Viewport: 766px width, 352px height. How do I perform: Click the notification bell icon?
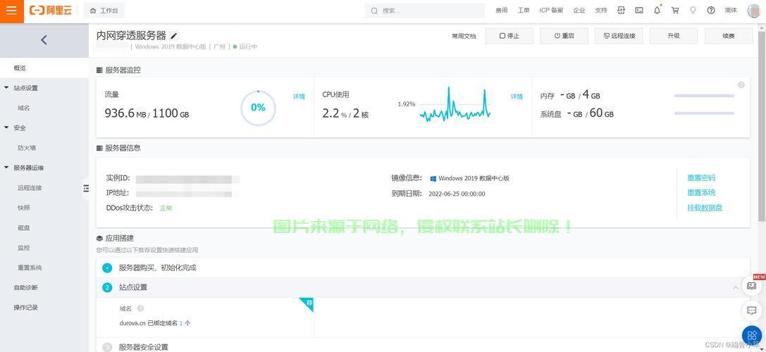coord(657,11)
